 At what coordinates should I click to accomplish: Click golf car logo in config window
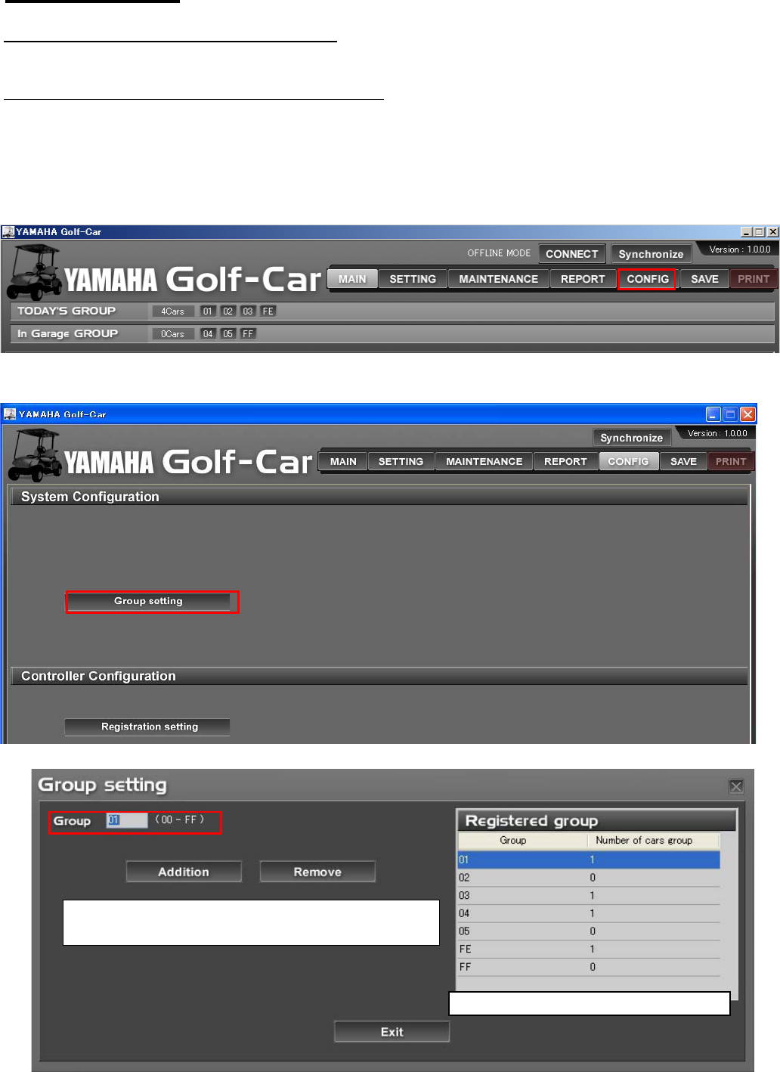35,455
